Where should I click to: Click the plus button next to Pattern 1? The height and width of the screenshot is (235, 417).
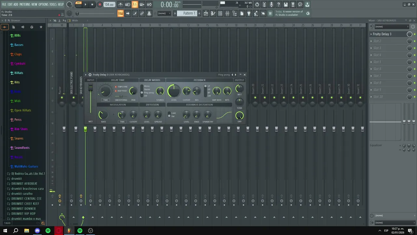(x=199, y=13)
